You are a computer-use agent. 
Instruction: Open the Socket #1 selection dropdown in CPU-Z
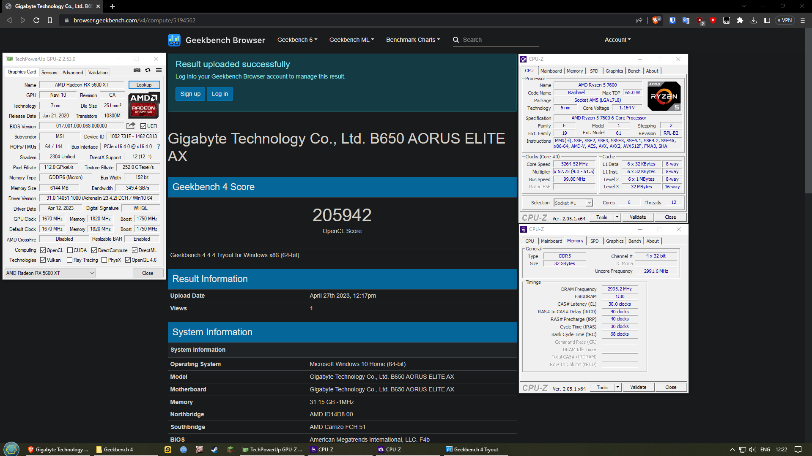click(573, 203)
